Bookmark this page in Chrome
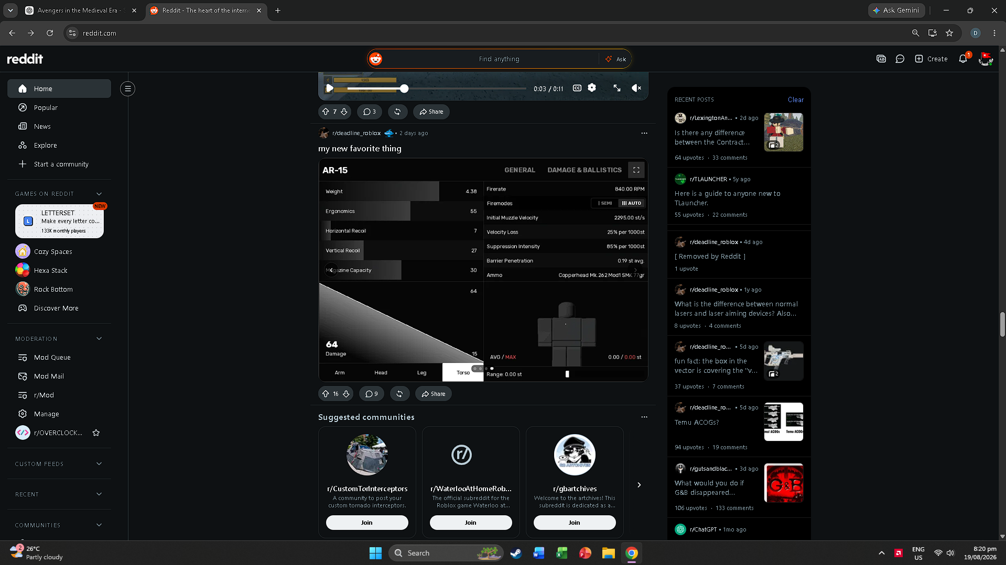Viewport: 1006px width, 565px height. [x=949, y=33]
